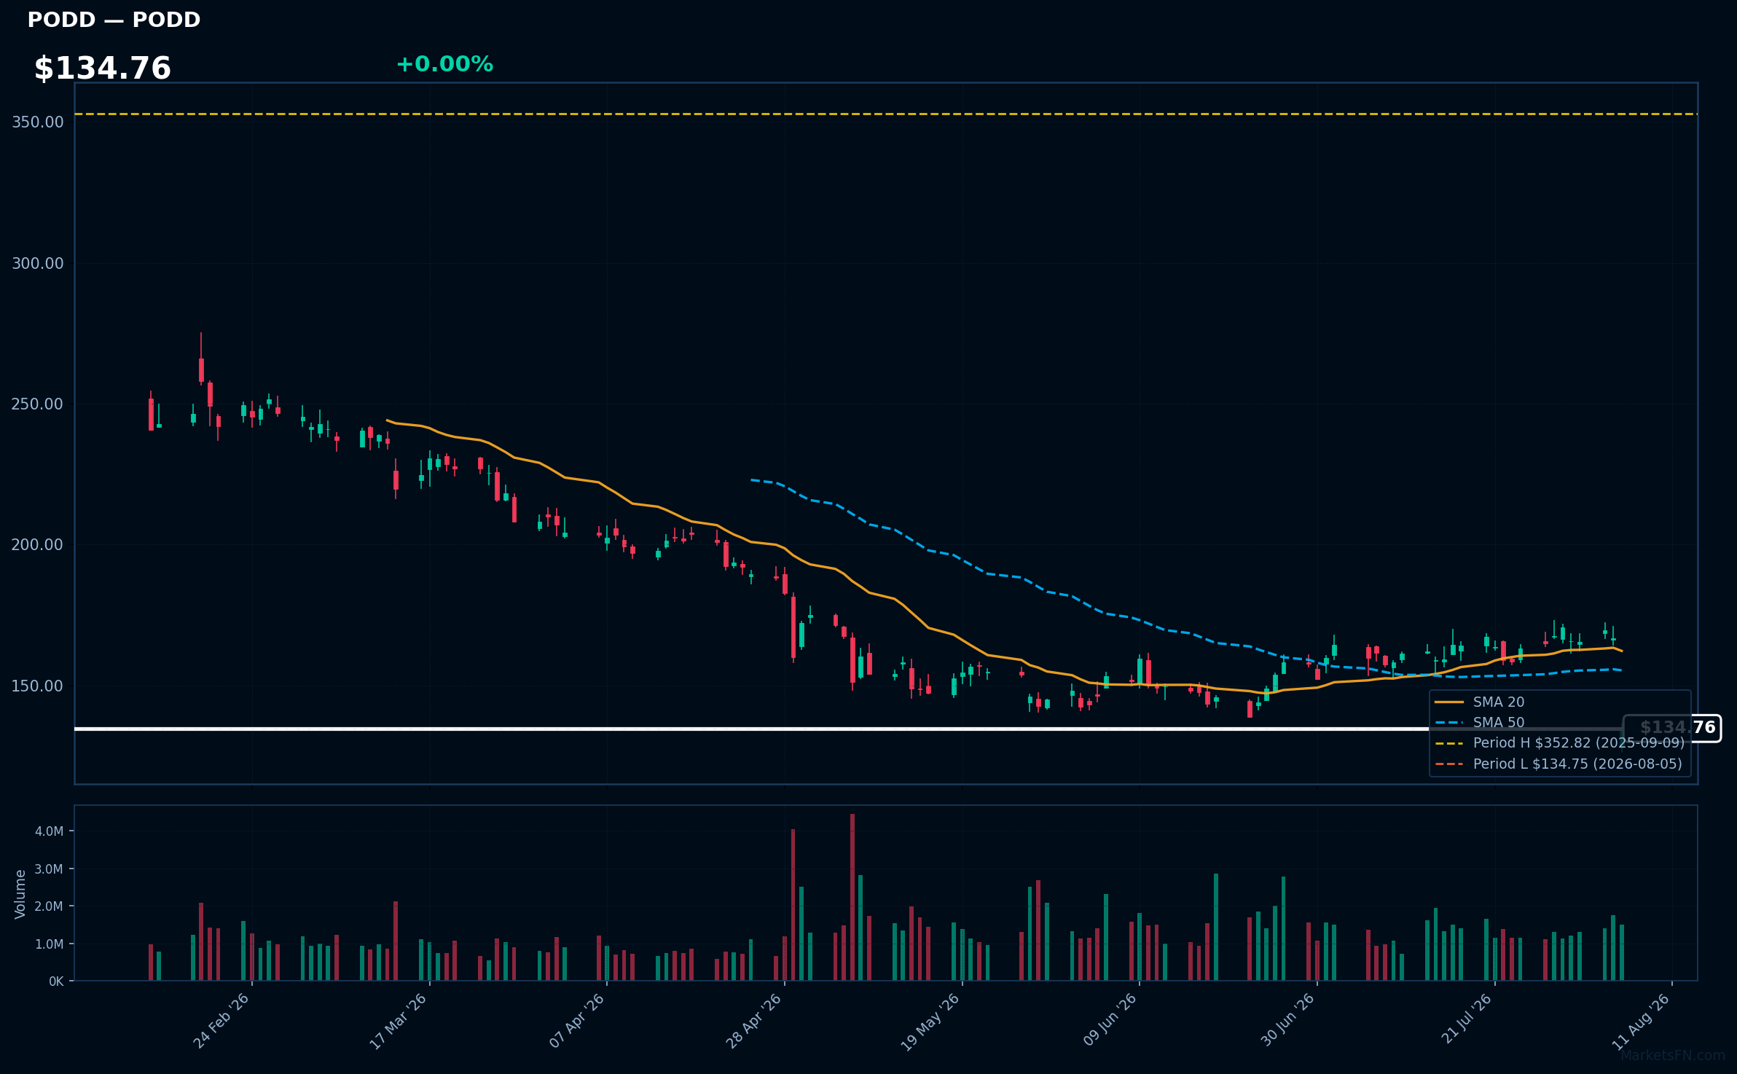Click the +0.00% change percentage

pyautogui.click(x=444, y=64)
